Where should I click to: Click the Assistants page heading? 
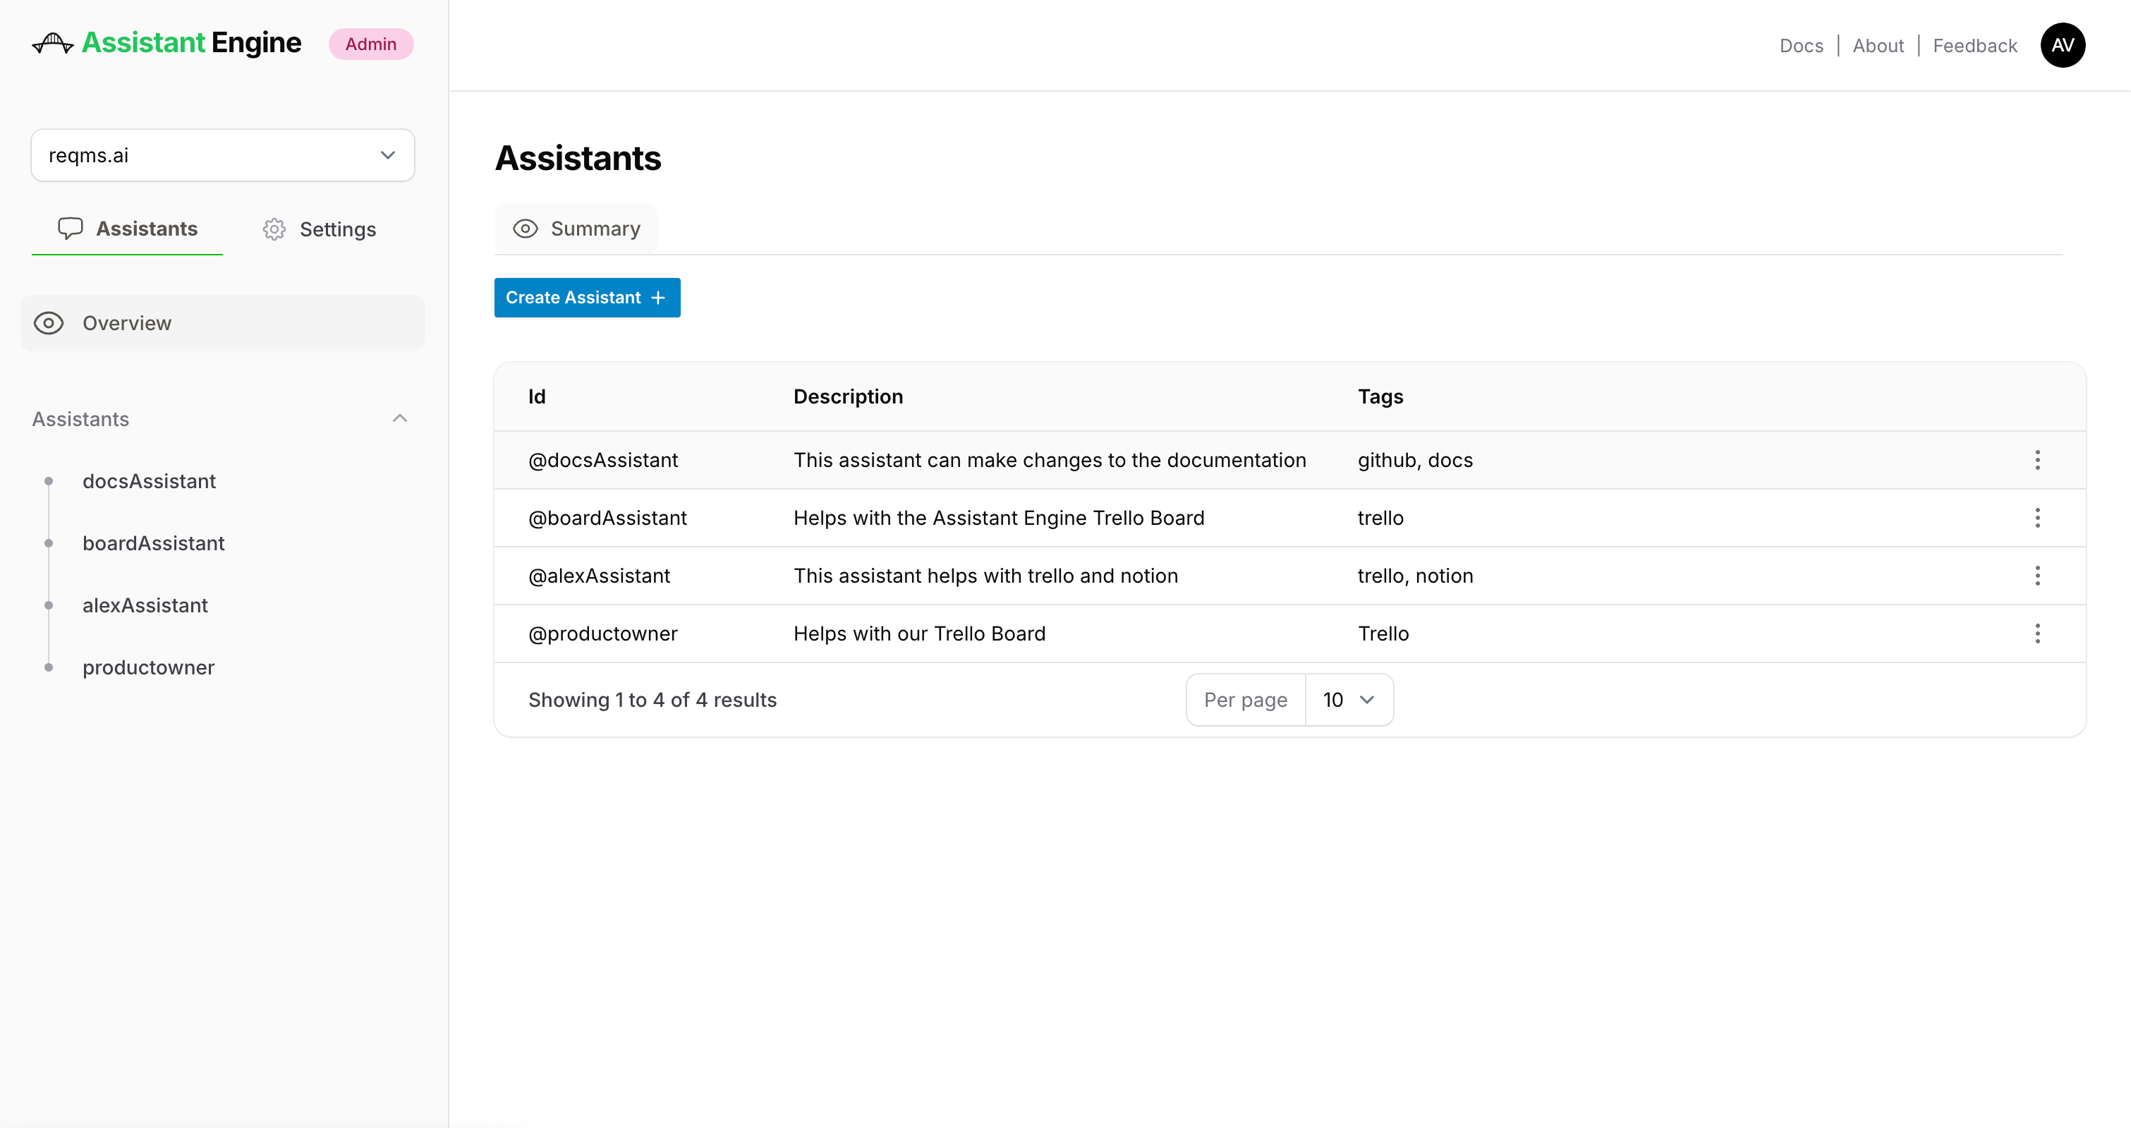tap(578, 158)
